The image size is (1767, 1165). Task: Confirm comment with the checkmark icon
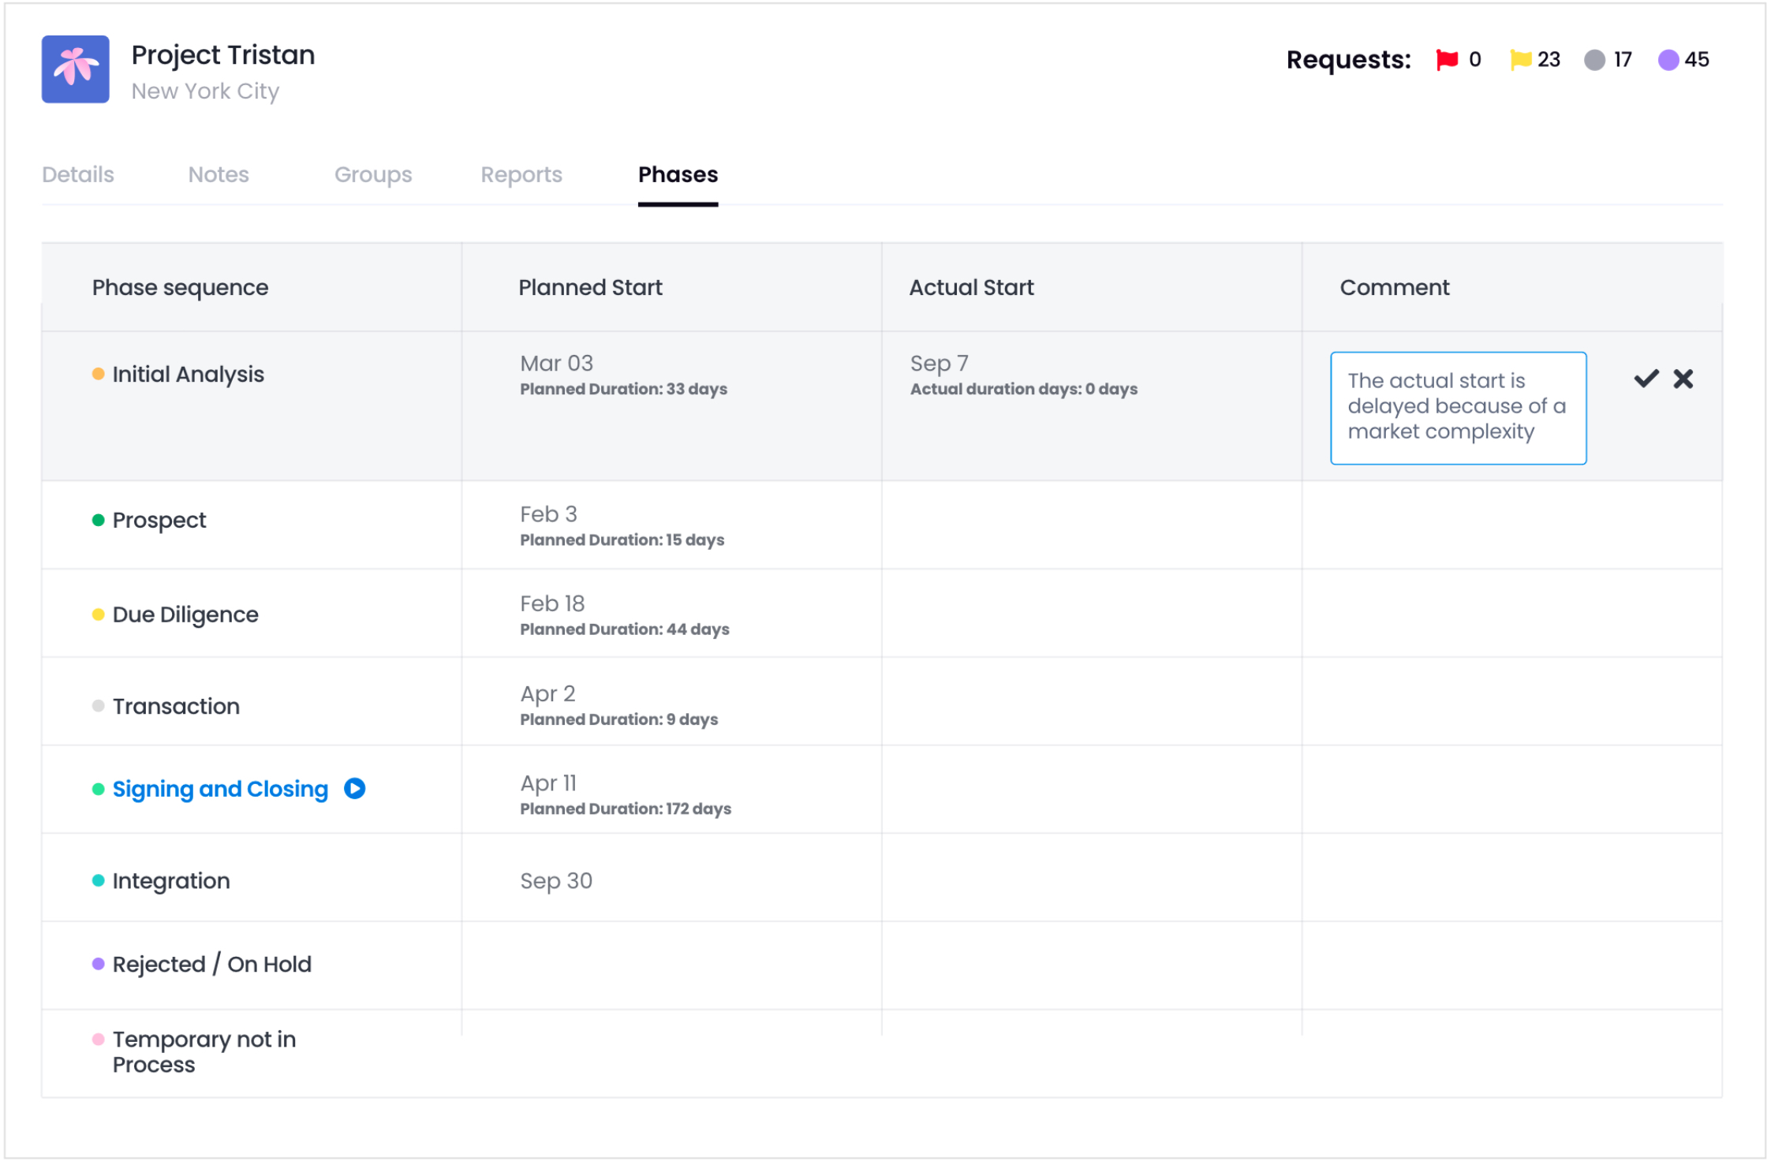coord(1646,379)
